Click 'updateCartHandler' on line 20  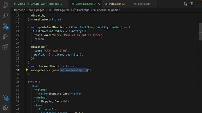click(50, 27)
